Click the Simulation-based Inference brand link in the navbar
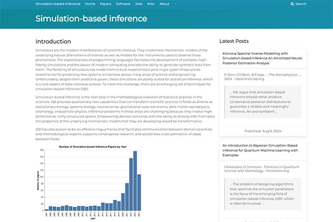The width and height of the screenshot is (333, 222). coord(58,4)
